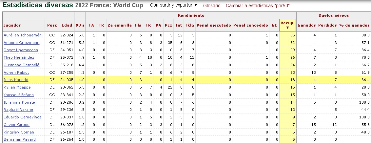Open Olivier Giroud player page
Viewport: 371px width, 143px height.
pos(16,125)
